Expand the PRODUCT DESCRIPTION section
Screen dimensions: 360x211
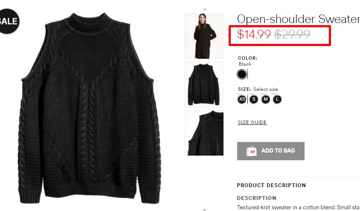(x=271, y=185)
